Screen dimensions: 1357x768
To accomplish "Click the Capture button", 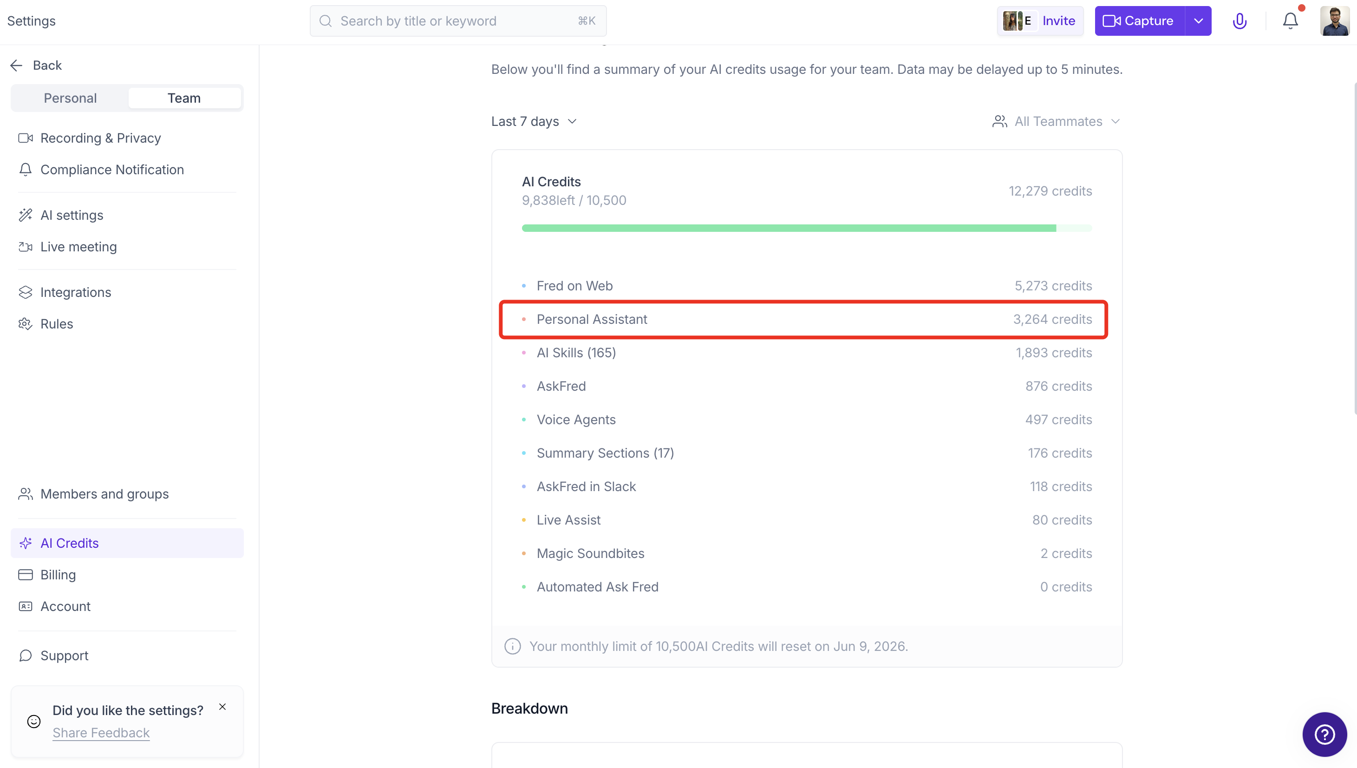I will (x=1140, y=21).
